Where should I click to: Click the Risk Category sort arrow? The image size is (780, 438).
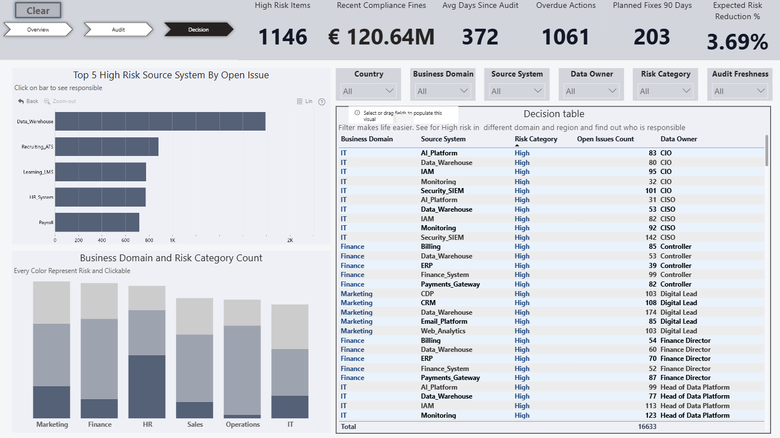coord(517,146)
